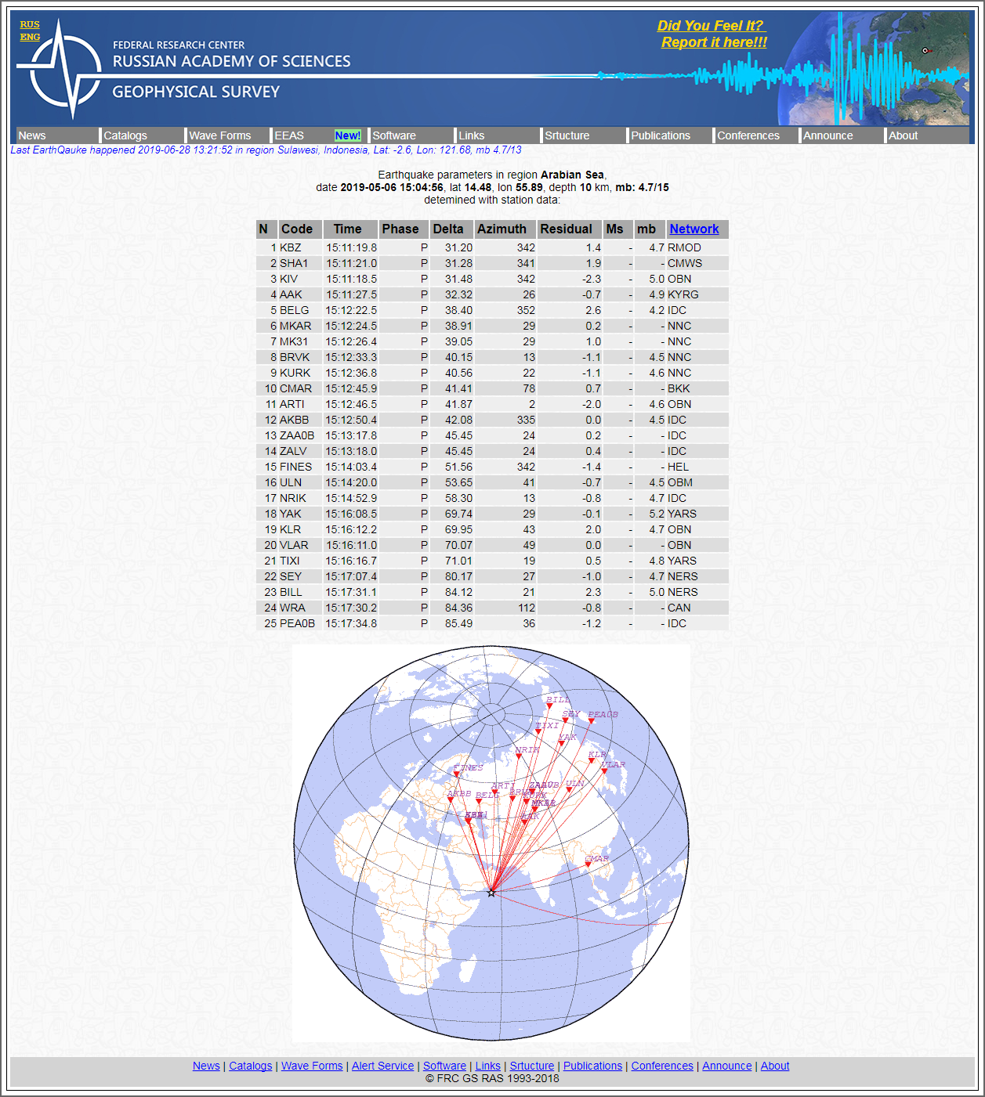Screen dimensions: 985x1097
Task: Open the Did You Feel It report link
Action: [x=713, y=34]
